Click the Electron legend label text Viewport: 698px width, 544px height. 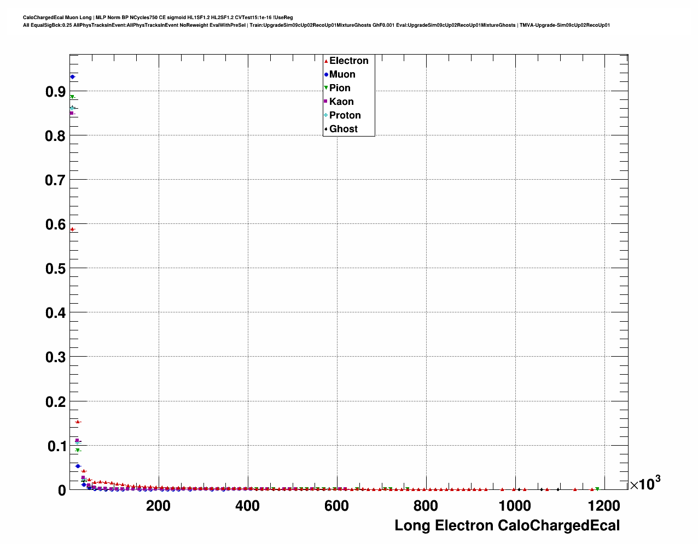pos(348,61)
